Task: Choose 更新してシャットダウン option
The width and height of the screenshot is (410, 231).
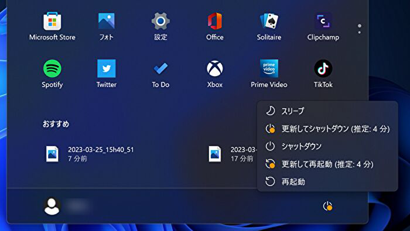Action: [327, 129]
